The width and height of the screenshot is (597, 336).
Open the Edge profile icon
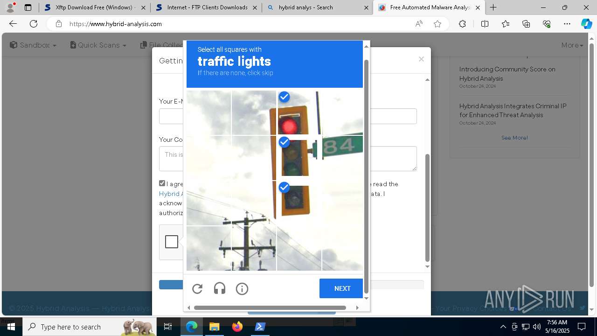click(10, 7)
